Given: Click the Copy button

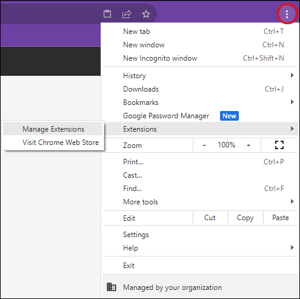Looking at the screenshot, I should point(245,218).
